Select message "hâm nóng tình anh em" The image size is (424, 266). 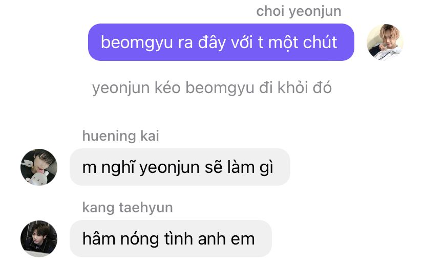(x=171, y=239)
